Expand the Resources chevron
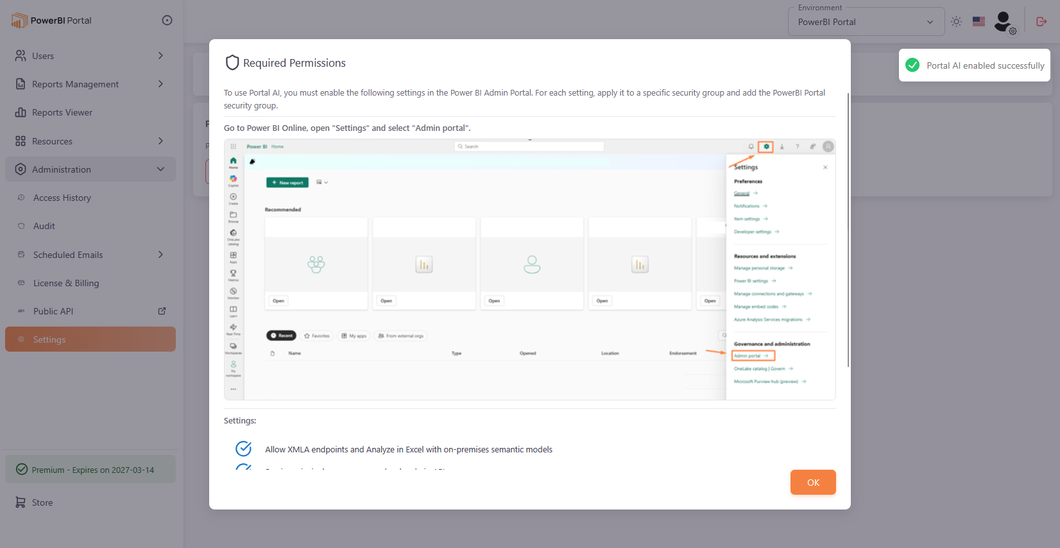 (x=160, y=141)
